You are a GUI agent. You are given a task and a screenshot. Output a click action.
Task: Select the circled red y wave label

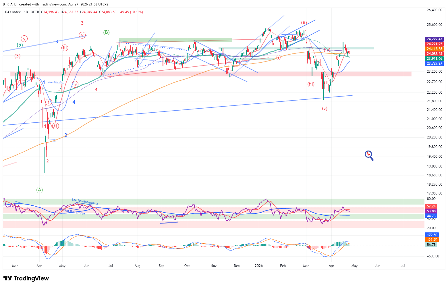(24, 38)
